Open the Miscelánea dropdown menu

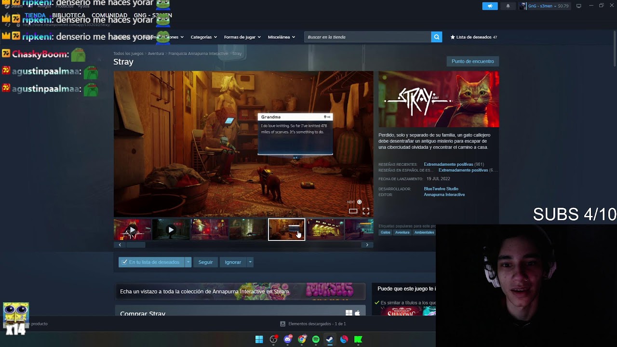(282, 37)
